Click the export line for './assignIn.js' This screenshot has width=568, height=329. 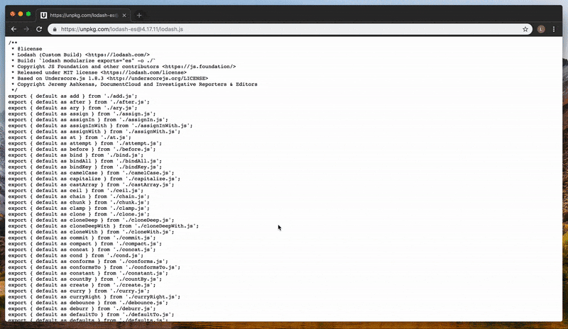88,120
